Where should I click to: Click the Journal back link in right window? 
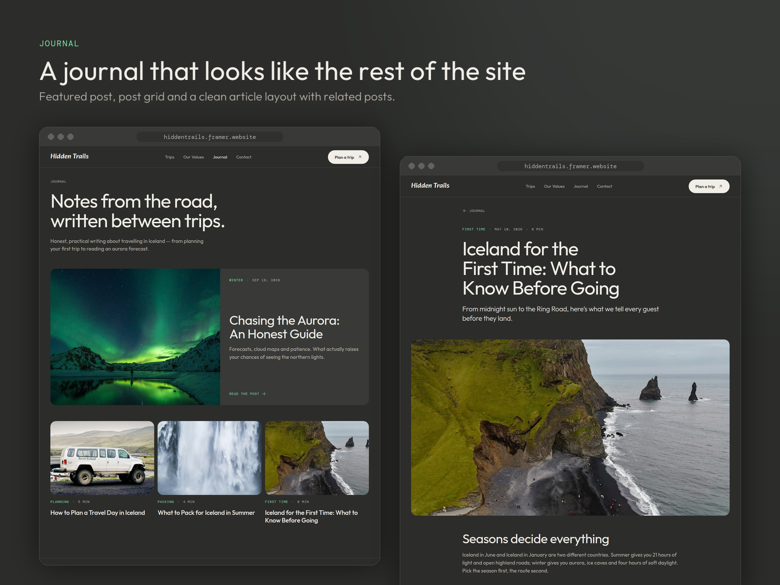pos(474,211)
